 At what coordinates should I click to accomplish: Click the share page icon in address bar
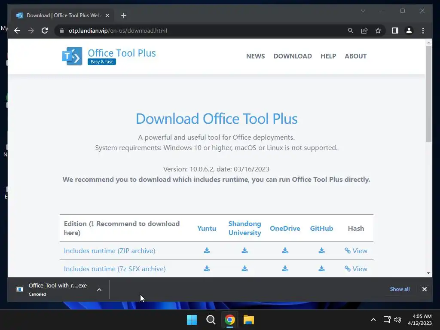[x=364, y=31]
